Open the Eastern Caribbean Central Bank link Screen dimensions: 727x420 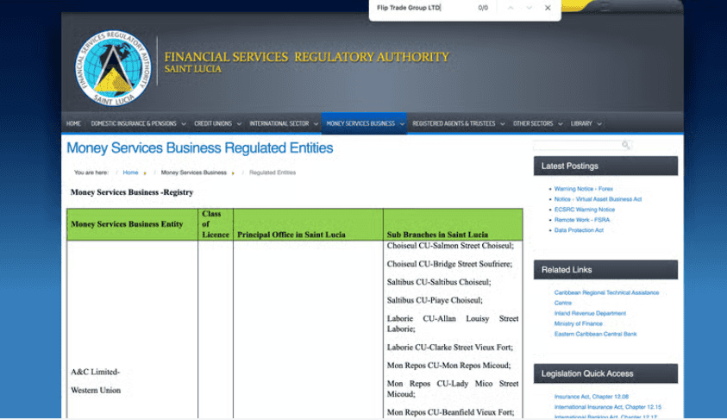[595, 334]
